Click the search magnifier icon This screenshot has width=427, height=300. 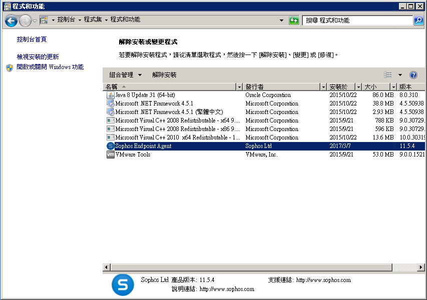[x=418, y=20]
